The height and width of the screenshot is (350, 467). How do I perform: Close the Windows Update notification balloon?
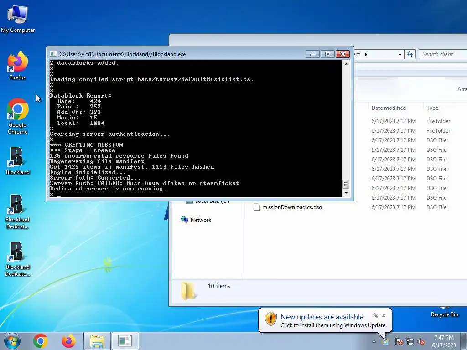(x=384, y=315)
